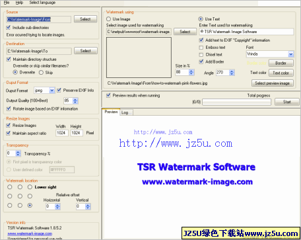Toggle Rotate image based on EXIF checkbox
The image size is (301, 240).
9,108
